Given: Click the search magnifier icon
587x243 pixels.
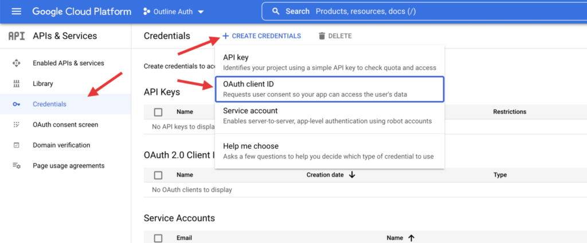Looking at the screenshot, I should click(x=276, y=11).
